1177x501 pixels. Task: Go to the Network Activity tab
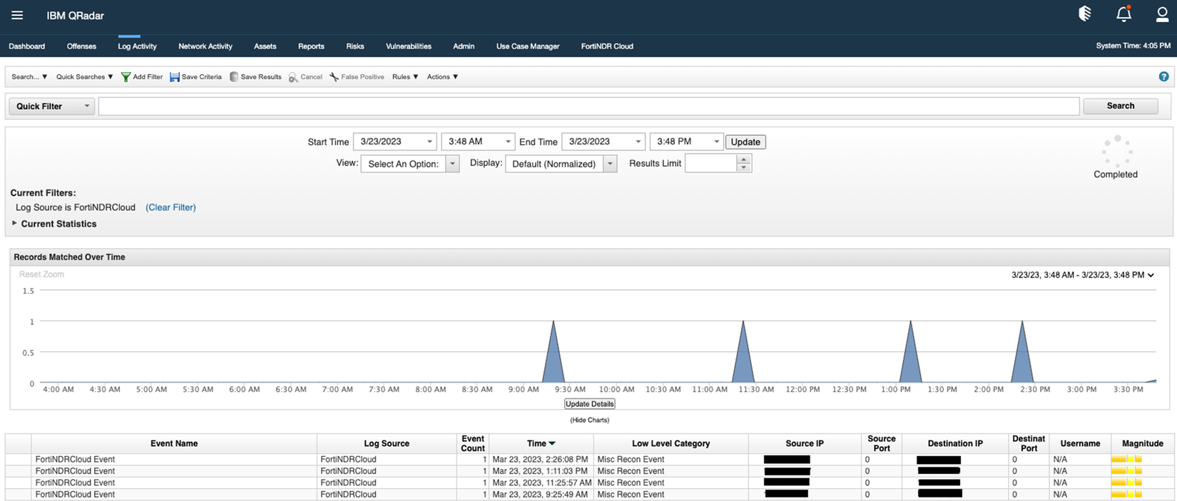click(205, 46)
